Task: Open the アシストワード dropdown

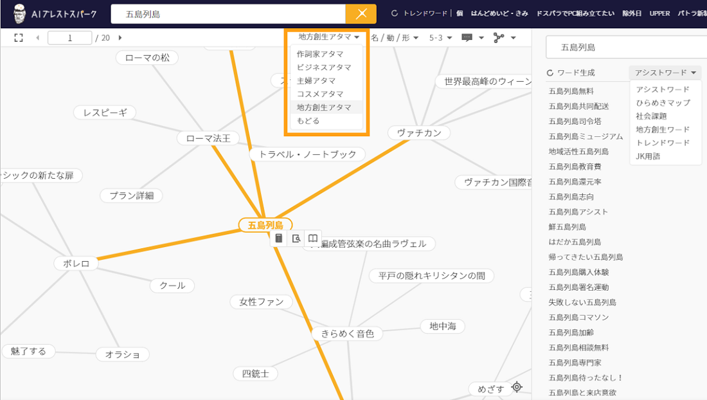Action: coord(665,73)
